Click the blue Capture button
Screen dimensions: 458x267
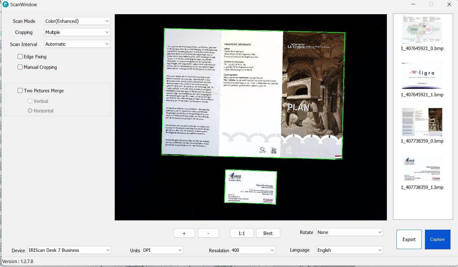coord(437,239)
